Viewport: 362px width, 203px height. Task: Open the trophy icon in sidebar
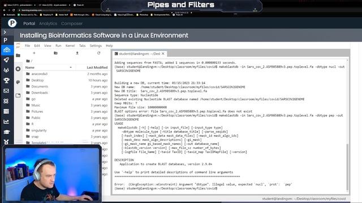[6, 80]
